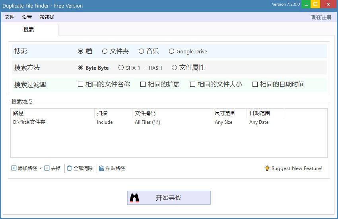Click the 路径 column header
Viewport: 338px width, 219px height.
[52, 113]
